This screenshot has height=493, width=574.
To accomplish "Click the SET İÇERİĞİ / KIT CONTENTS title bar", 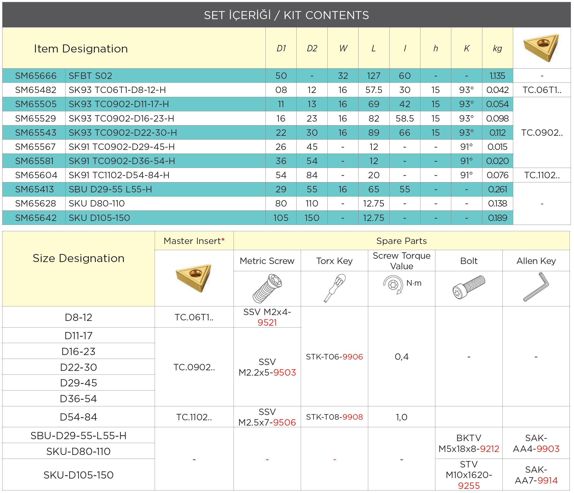I will [x=287, y=15].
